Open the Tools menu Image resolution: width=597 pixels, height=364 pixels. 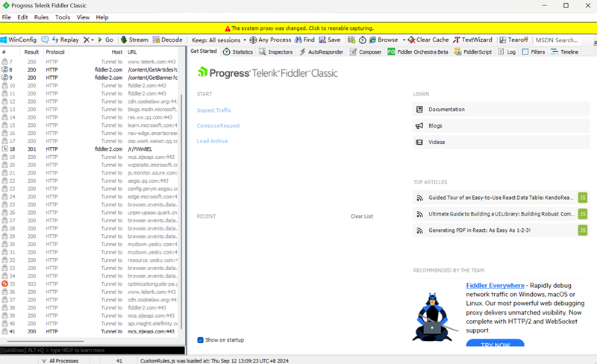pyautogui.click(x=63, y=17)
